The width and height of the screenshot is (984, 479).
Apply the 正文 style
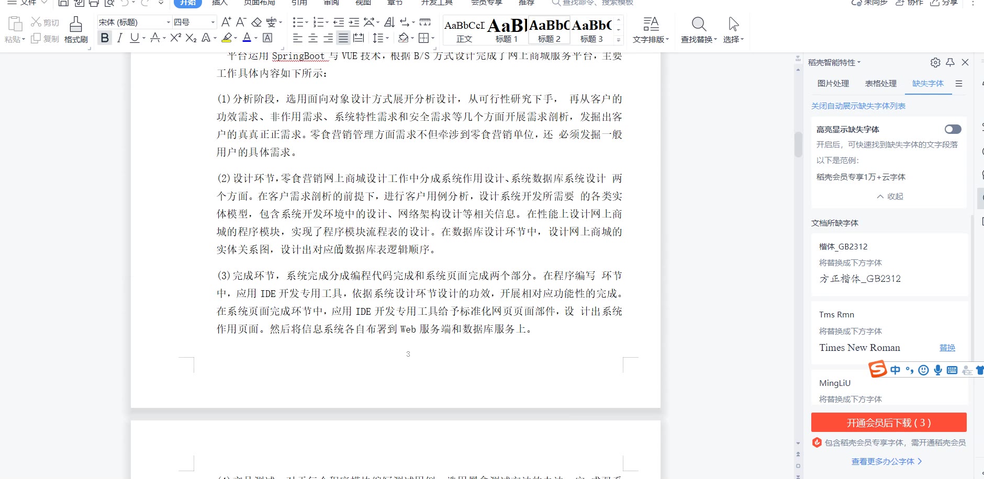pos(464,30)
